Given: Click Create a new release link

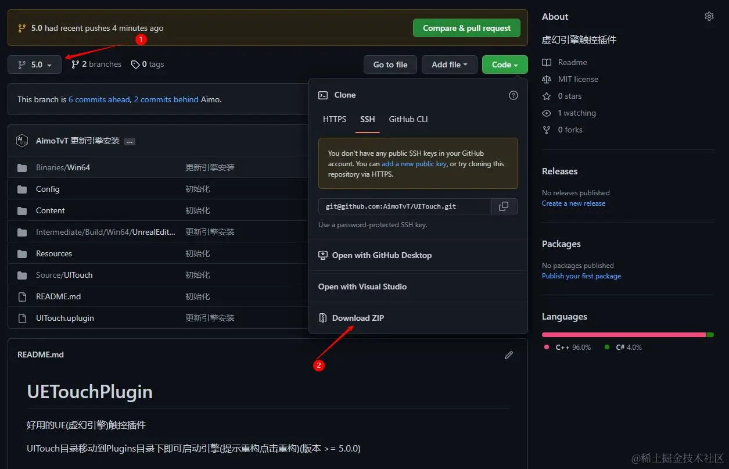Looking at the screenshot, I should 573,203.
